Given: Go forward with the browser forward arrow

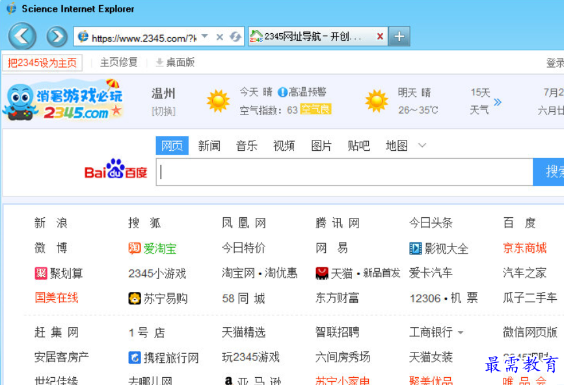Looking at the screenshot, I should click(x=57, y=36).
